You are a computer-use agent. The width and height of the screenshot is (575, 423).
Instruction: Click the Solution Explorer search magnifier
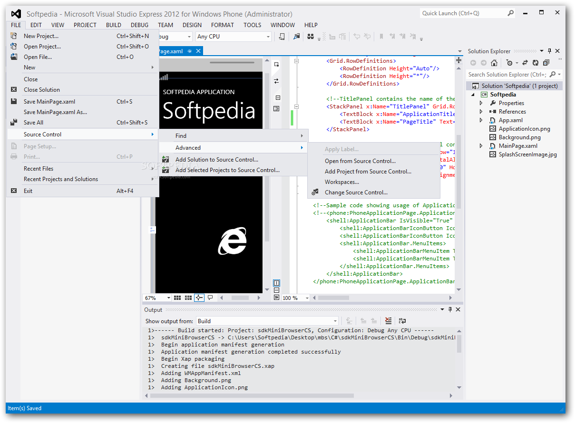point(552,74)
